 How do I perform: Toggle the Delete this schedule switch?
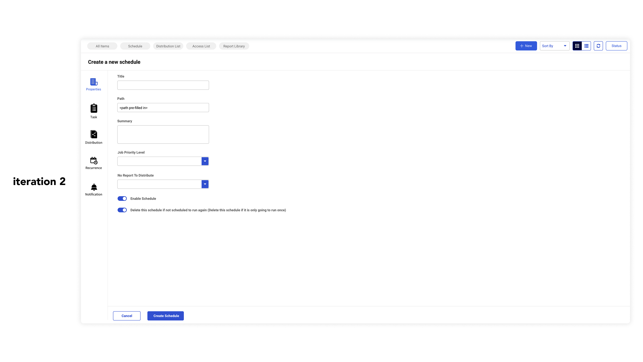tap(122, 210)
